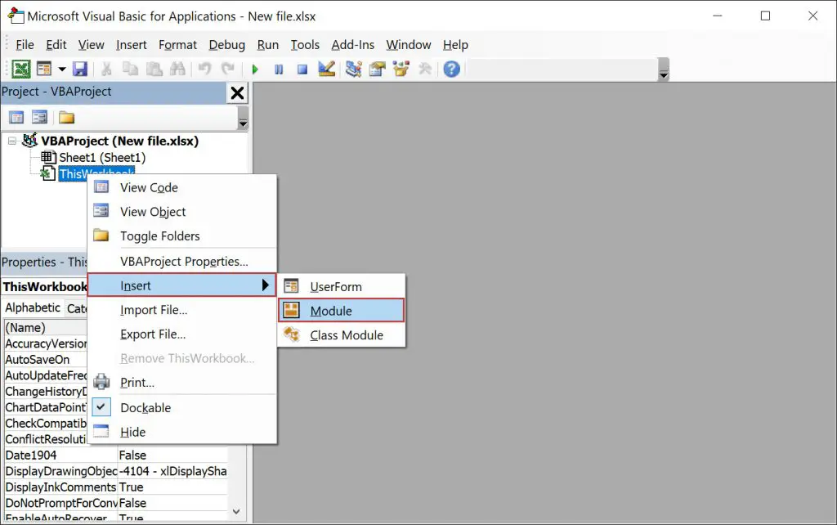Toggle the Dockable checkmark option
Screen dimensions: 837x525
coord(182,408)
